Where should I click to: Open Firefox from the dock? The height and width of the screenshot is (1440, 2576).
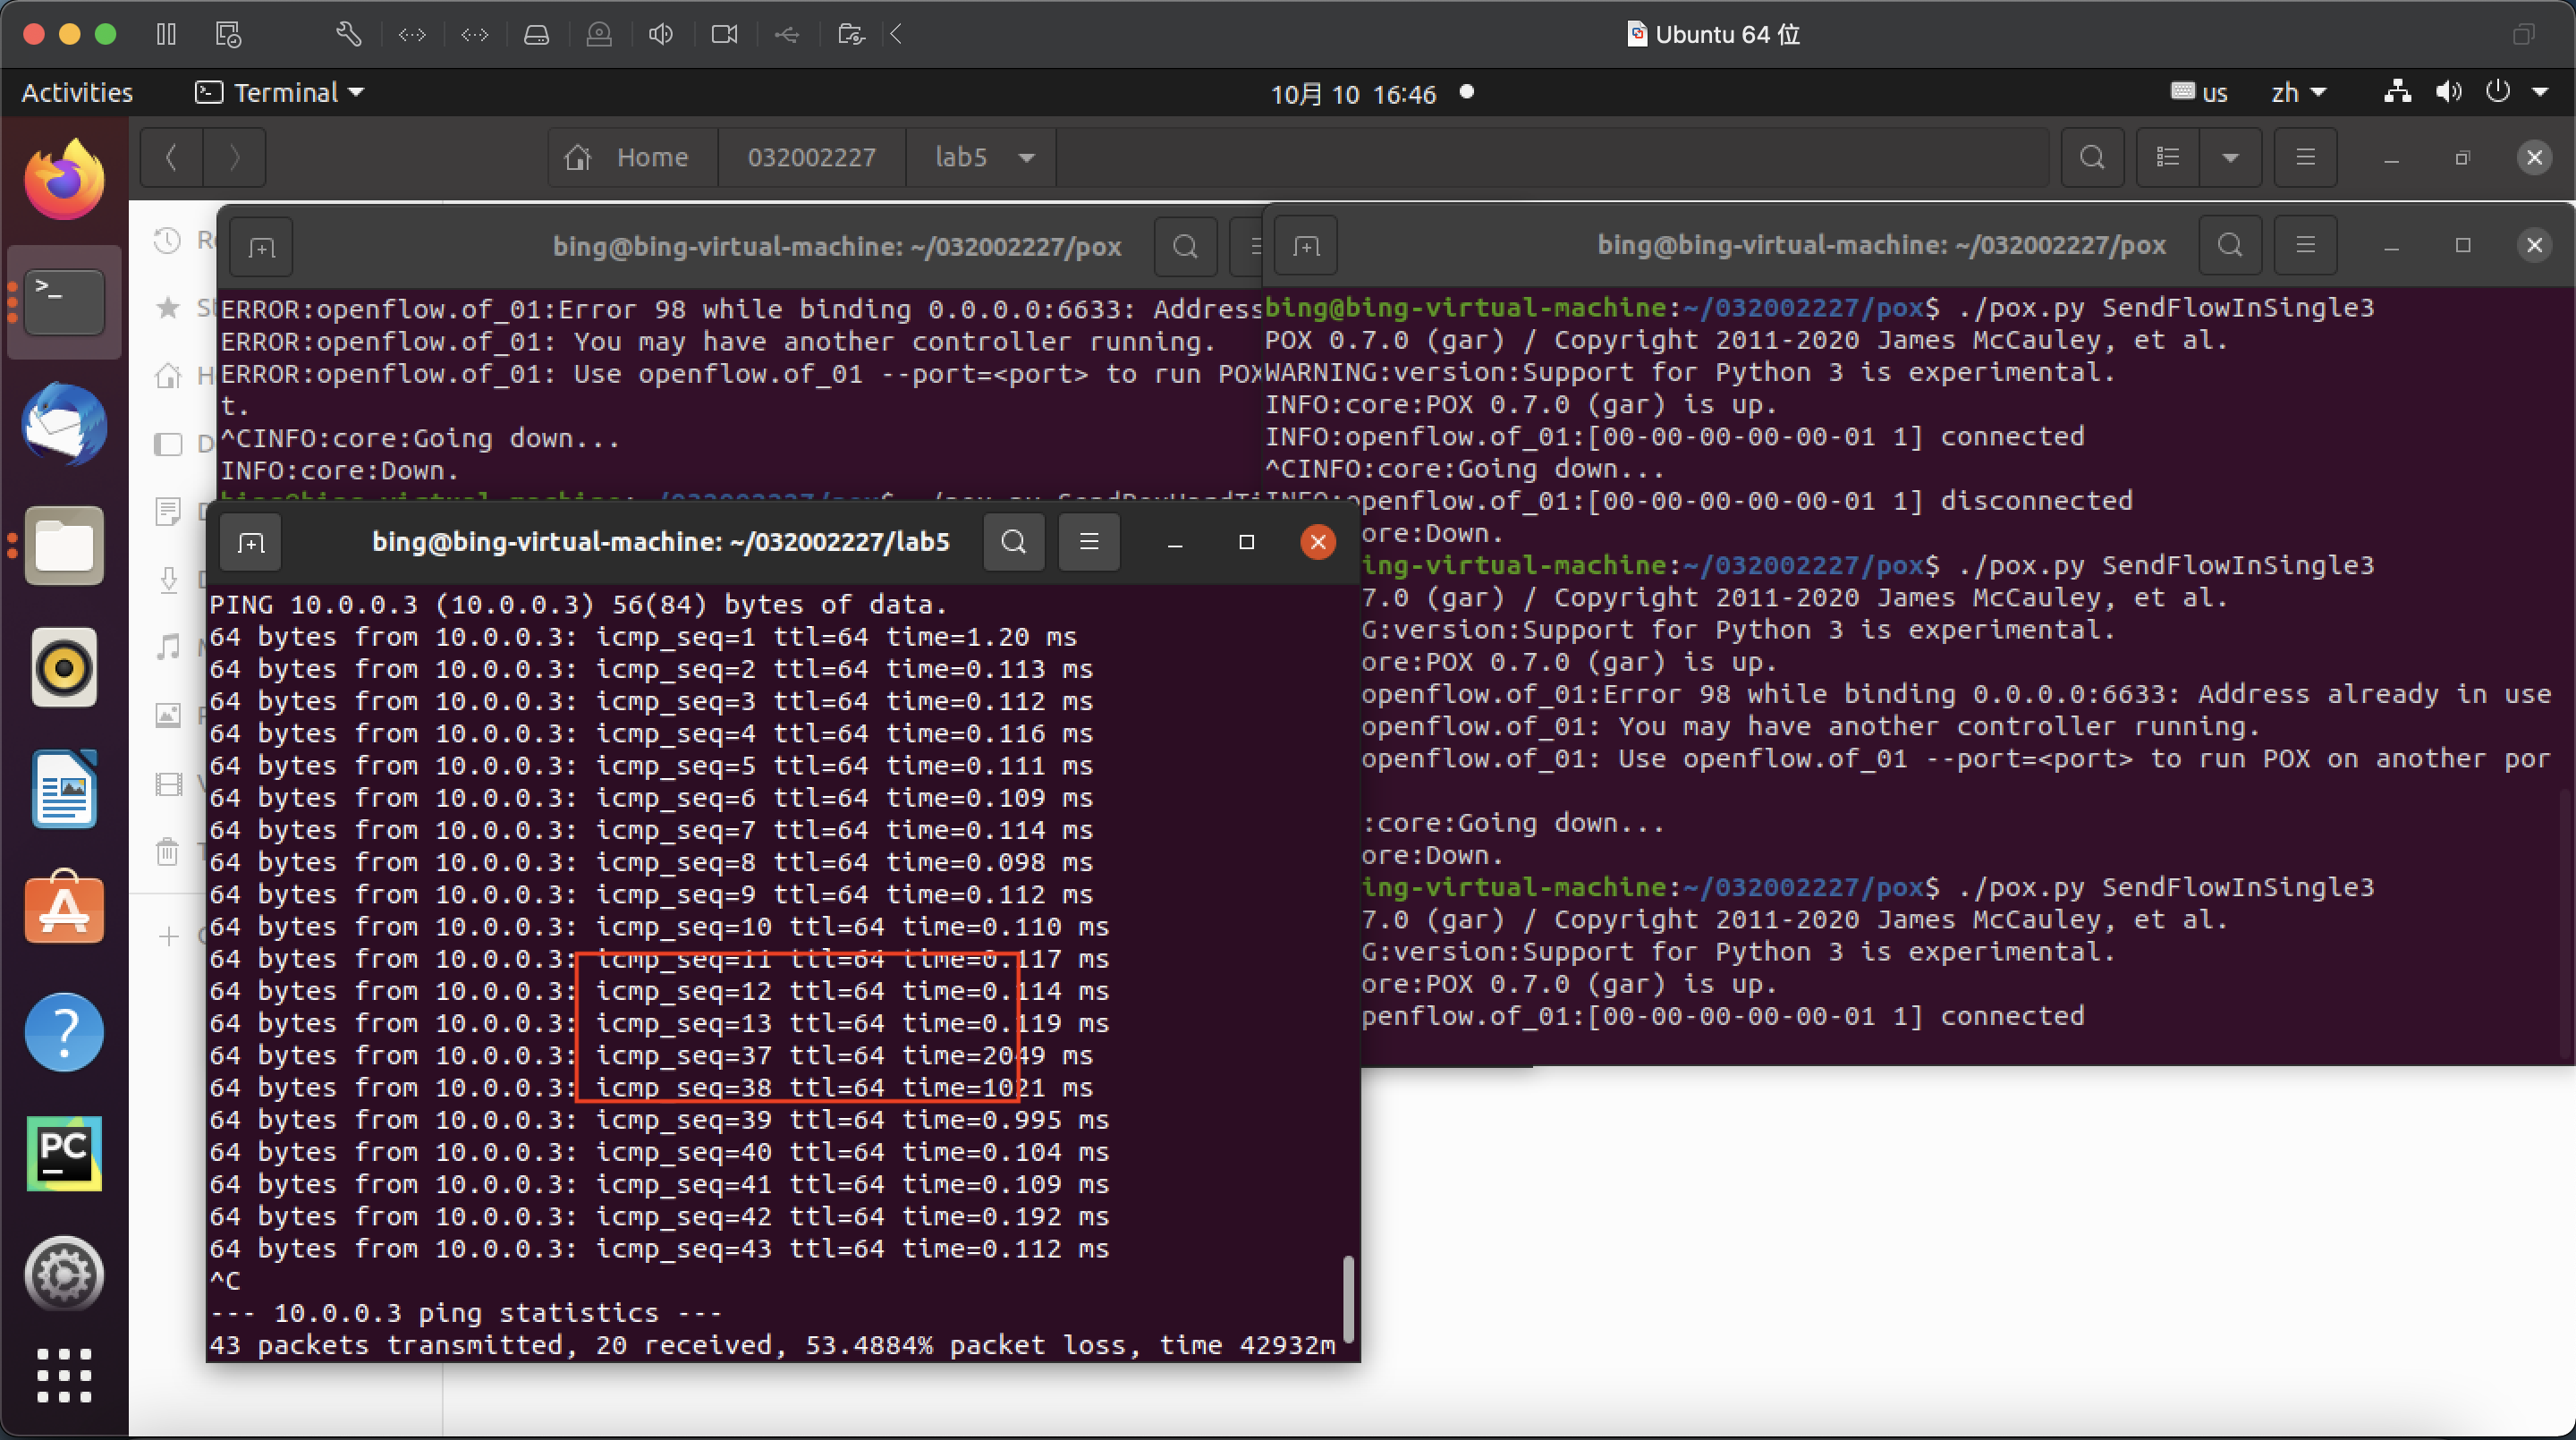tap(64, 180)
